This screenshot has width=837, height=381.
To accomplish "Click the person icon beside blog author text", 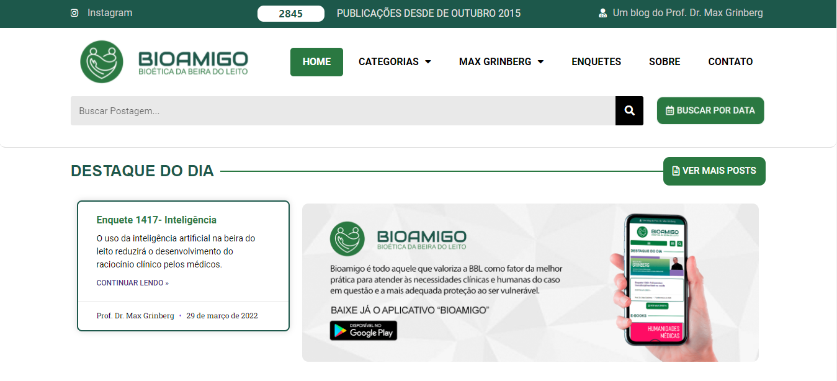I will [602, 13].
